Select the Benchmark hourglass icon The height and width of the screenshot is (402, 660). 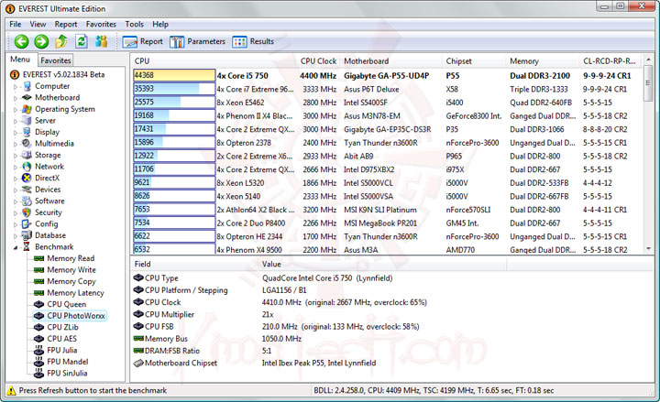pos(27,247)
